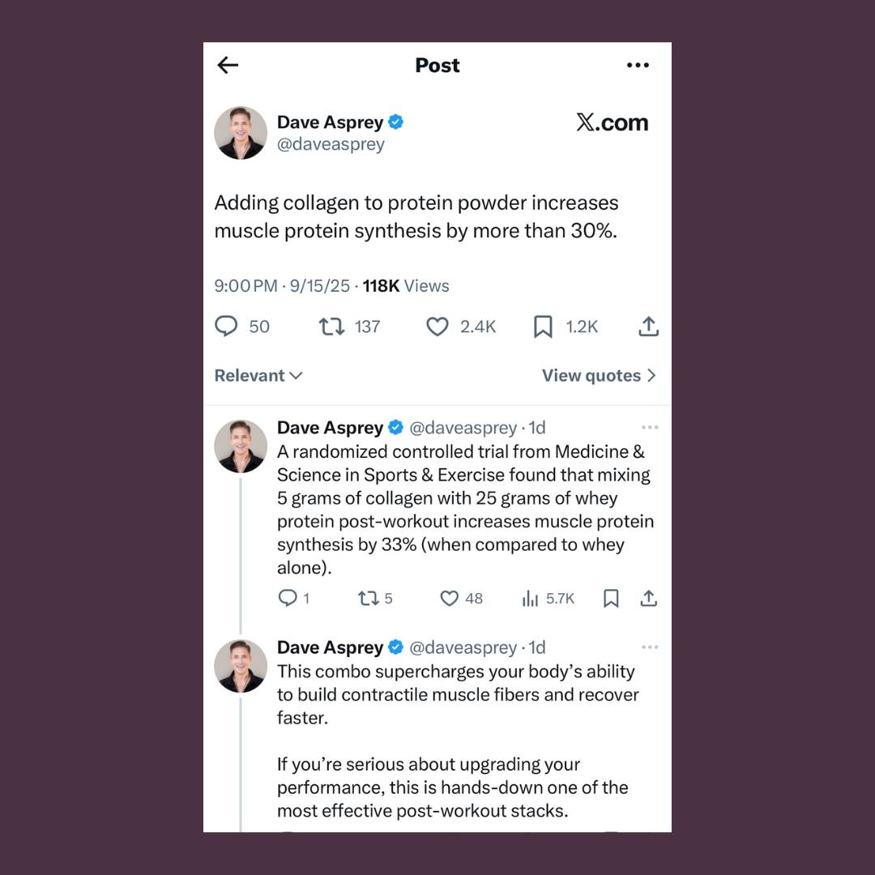Open more options on the combo supercharges reply

tap(650, 647)
